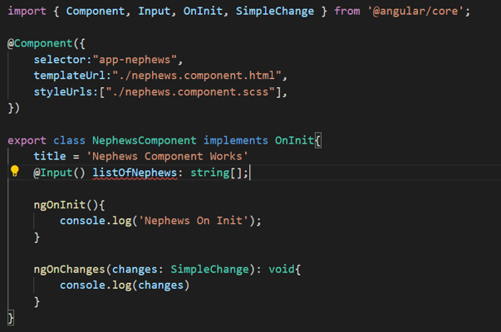Click the "./nephews.component.html" string
The height and width of the screenshot is (332, 501).
[x=197, y=76]
